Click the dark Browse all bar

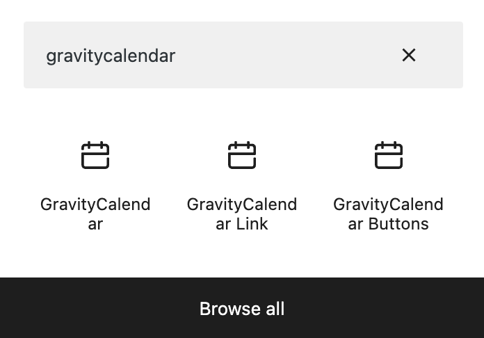pos(242,308)
